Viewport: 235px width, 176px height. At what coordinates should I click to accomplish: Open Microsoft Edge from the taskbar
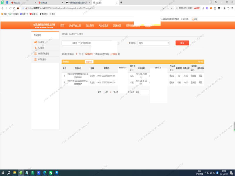pos(45,172)
